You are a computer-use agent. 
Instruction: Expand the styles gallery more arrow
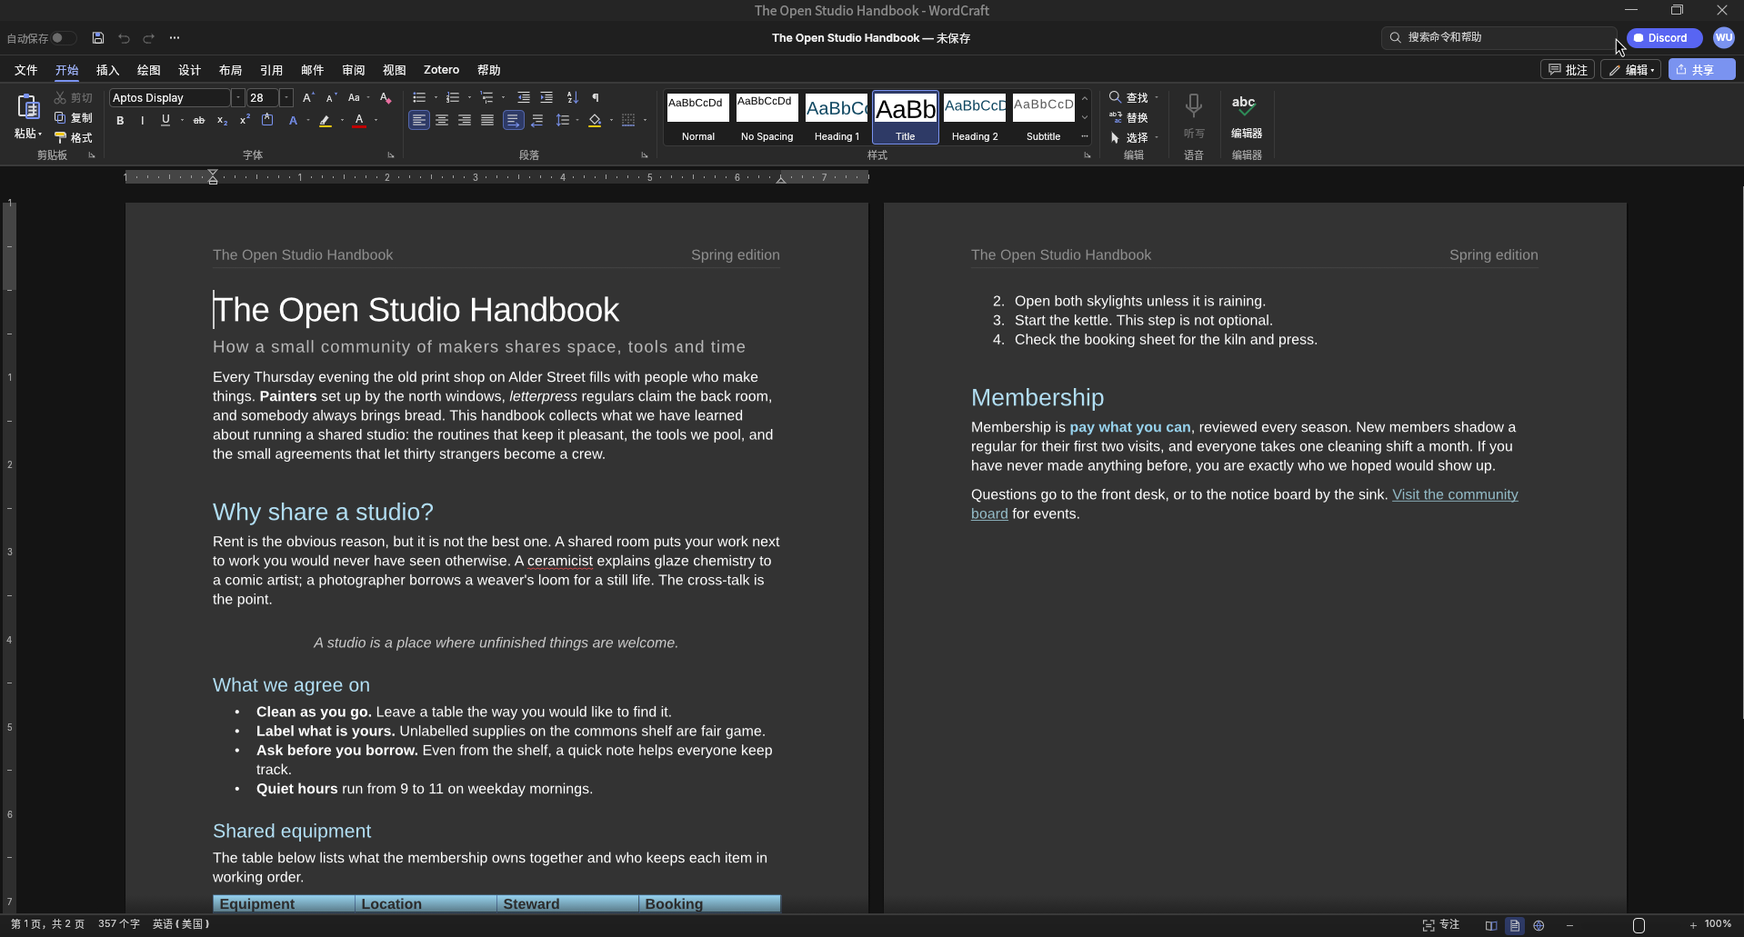[x=1085, y=136]
